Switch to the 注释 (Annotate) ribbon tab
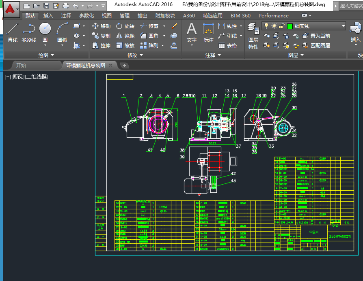363x281 pixels. 66,15
